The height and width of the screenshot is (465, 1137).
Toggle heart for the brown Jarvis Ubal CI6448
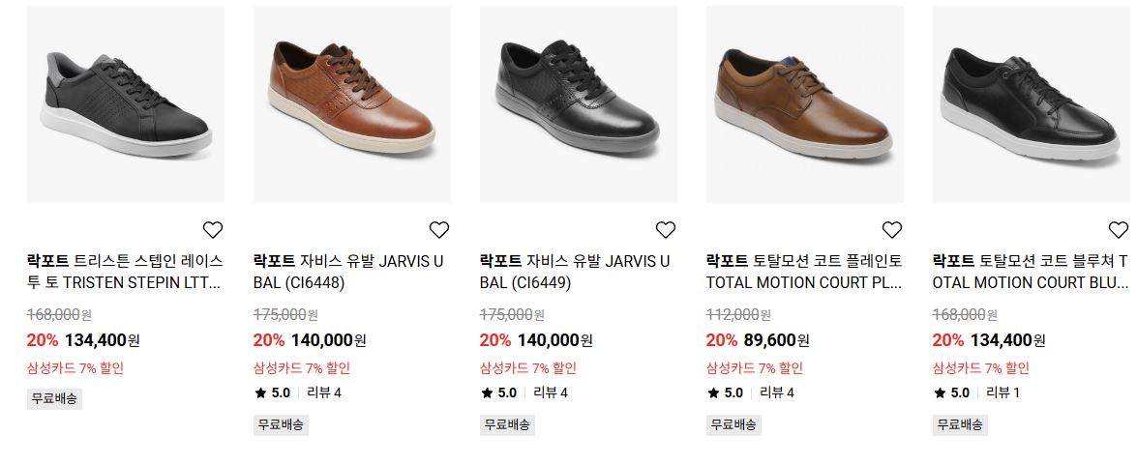pos(438,230)
